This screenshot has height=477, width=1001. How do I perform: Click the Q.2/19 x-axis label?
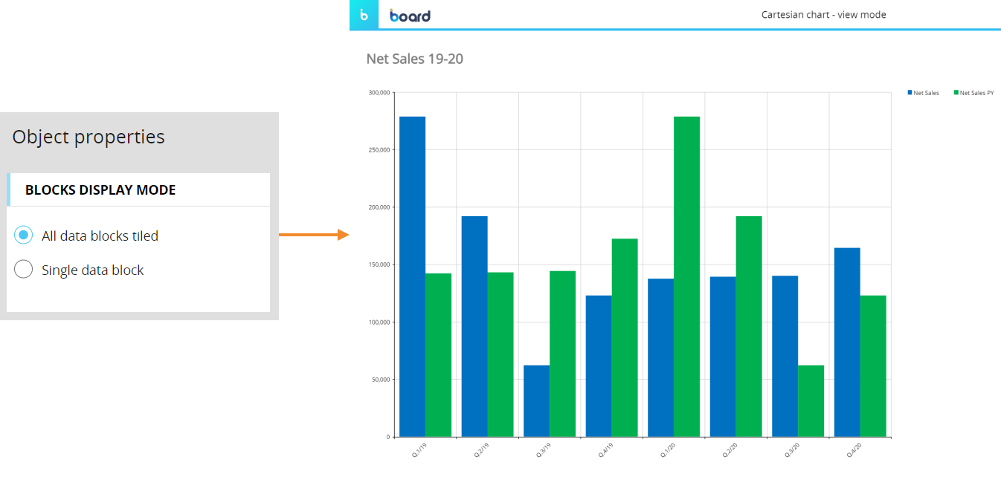coord(480,450)
